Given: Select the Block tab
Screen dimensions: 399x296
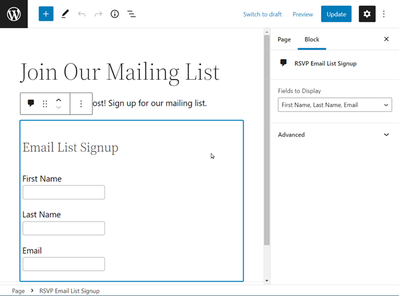Looking at the screenshot, I should click(x=312, y=39).
